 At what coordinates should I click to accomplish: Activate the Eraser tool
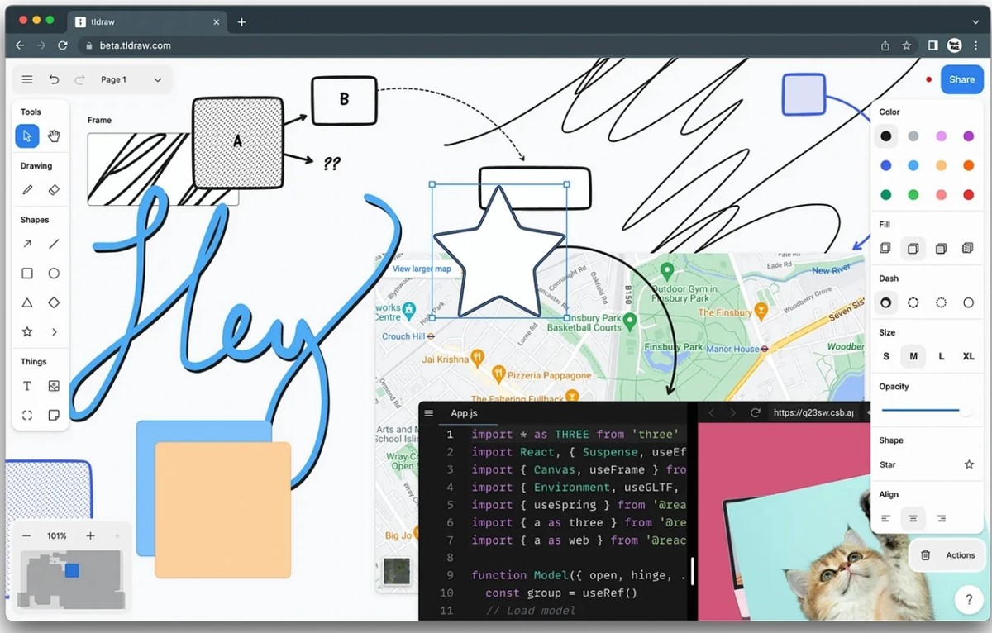click(54, 189)
